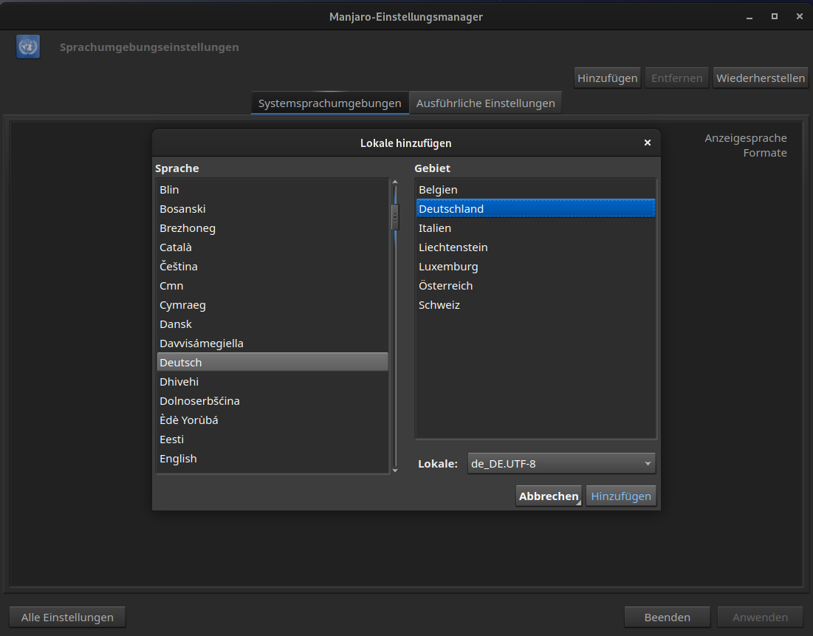Viewport: 813px width, 636px height.
Task: Go back to Alle Einstellungen
Action: 67,618
